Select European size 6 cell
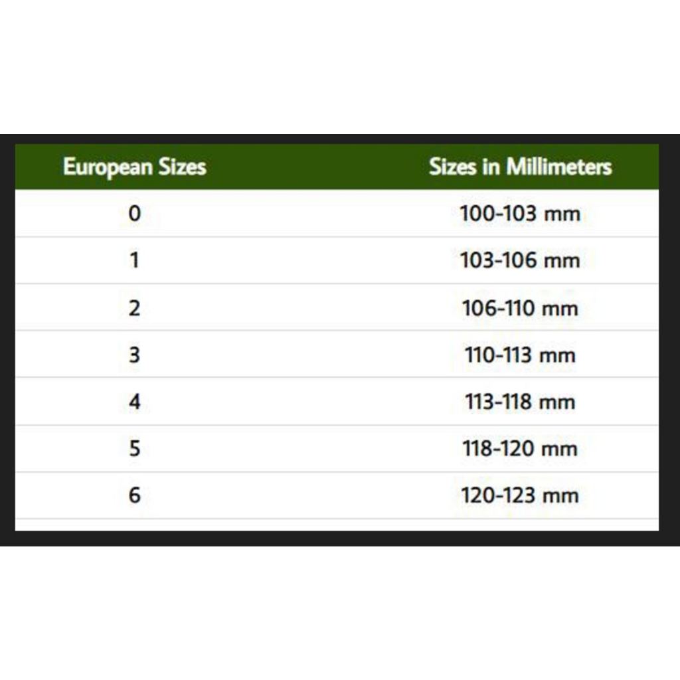Screen dimensions: 680x680 point(135,495)
